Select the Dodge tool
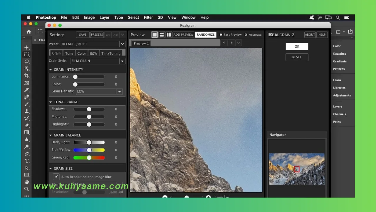376x212 pixels. click(27, 147)
